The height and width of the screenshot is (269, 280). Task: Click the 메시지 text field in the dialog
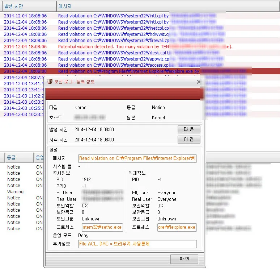tap(137, 158)
